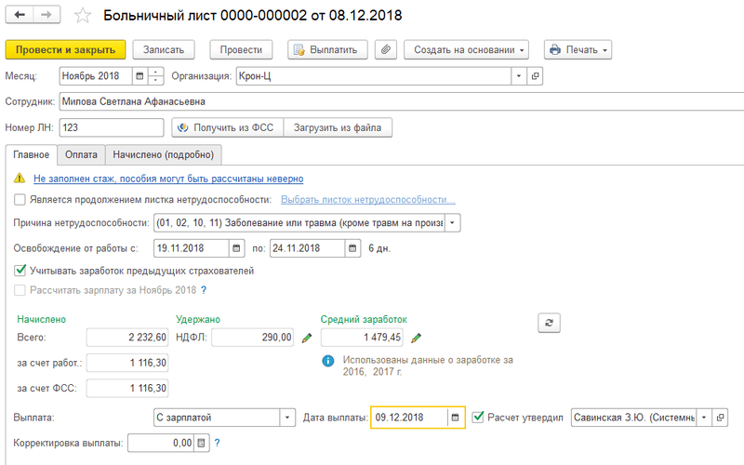Image resolution: width=744 pixels, height=465 pixels.
Task: Click the Номер ЛН input field
Action: [x=112, y=127]
